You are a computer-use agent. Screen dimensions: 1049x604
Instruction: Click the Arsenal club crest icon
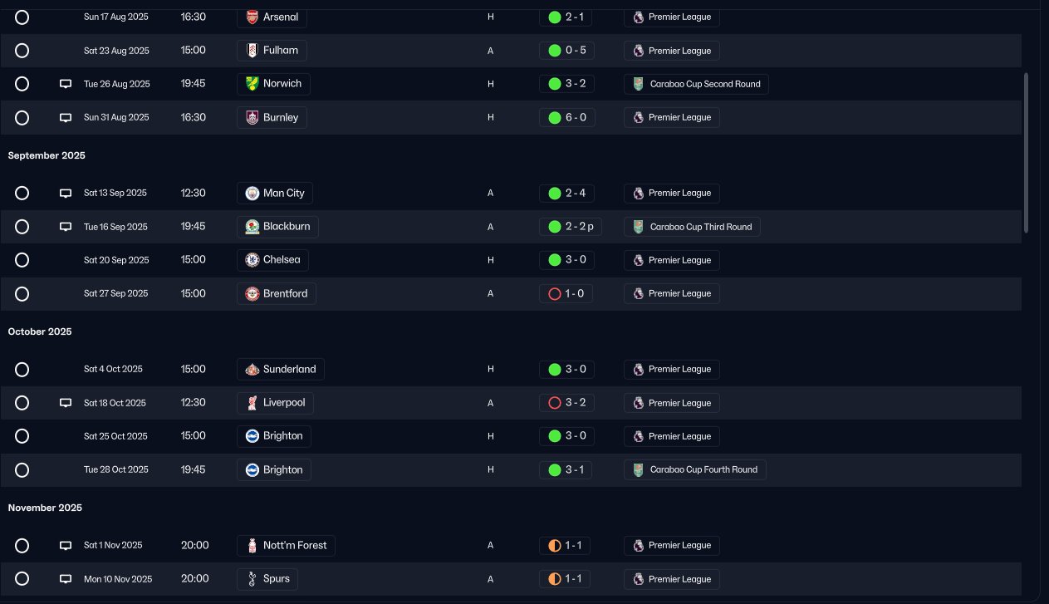pos(252,17)
